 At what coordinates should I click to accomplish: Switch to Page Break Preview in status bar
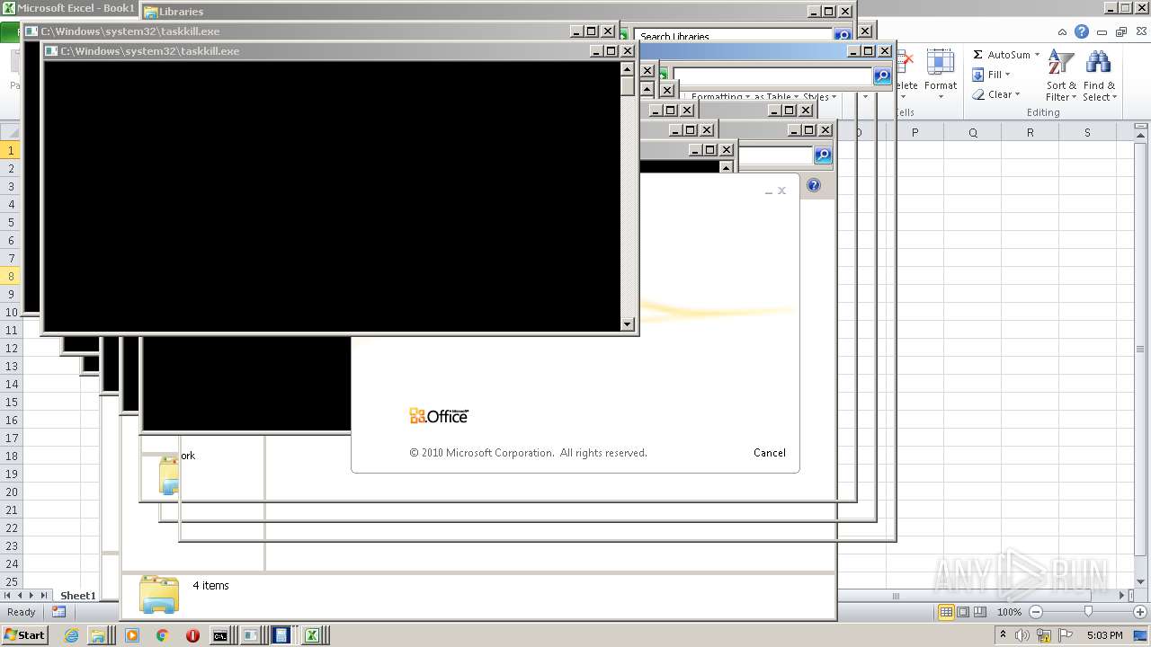click(980, 612)
